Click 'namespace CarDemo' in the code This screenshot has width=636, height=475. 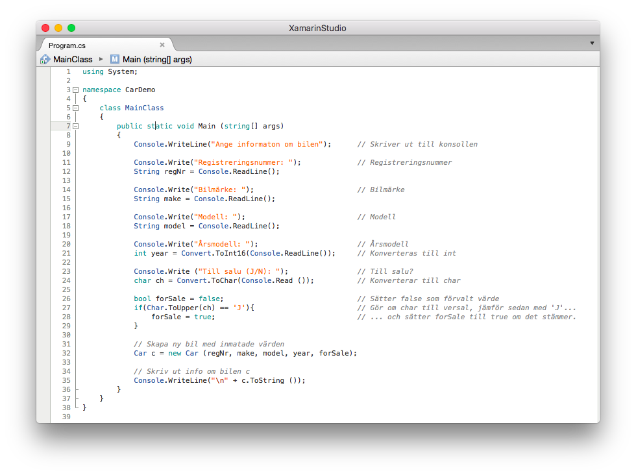(119, 90)
